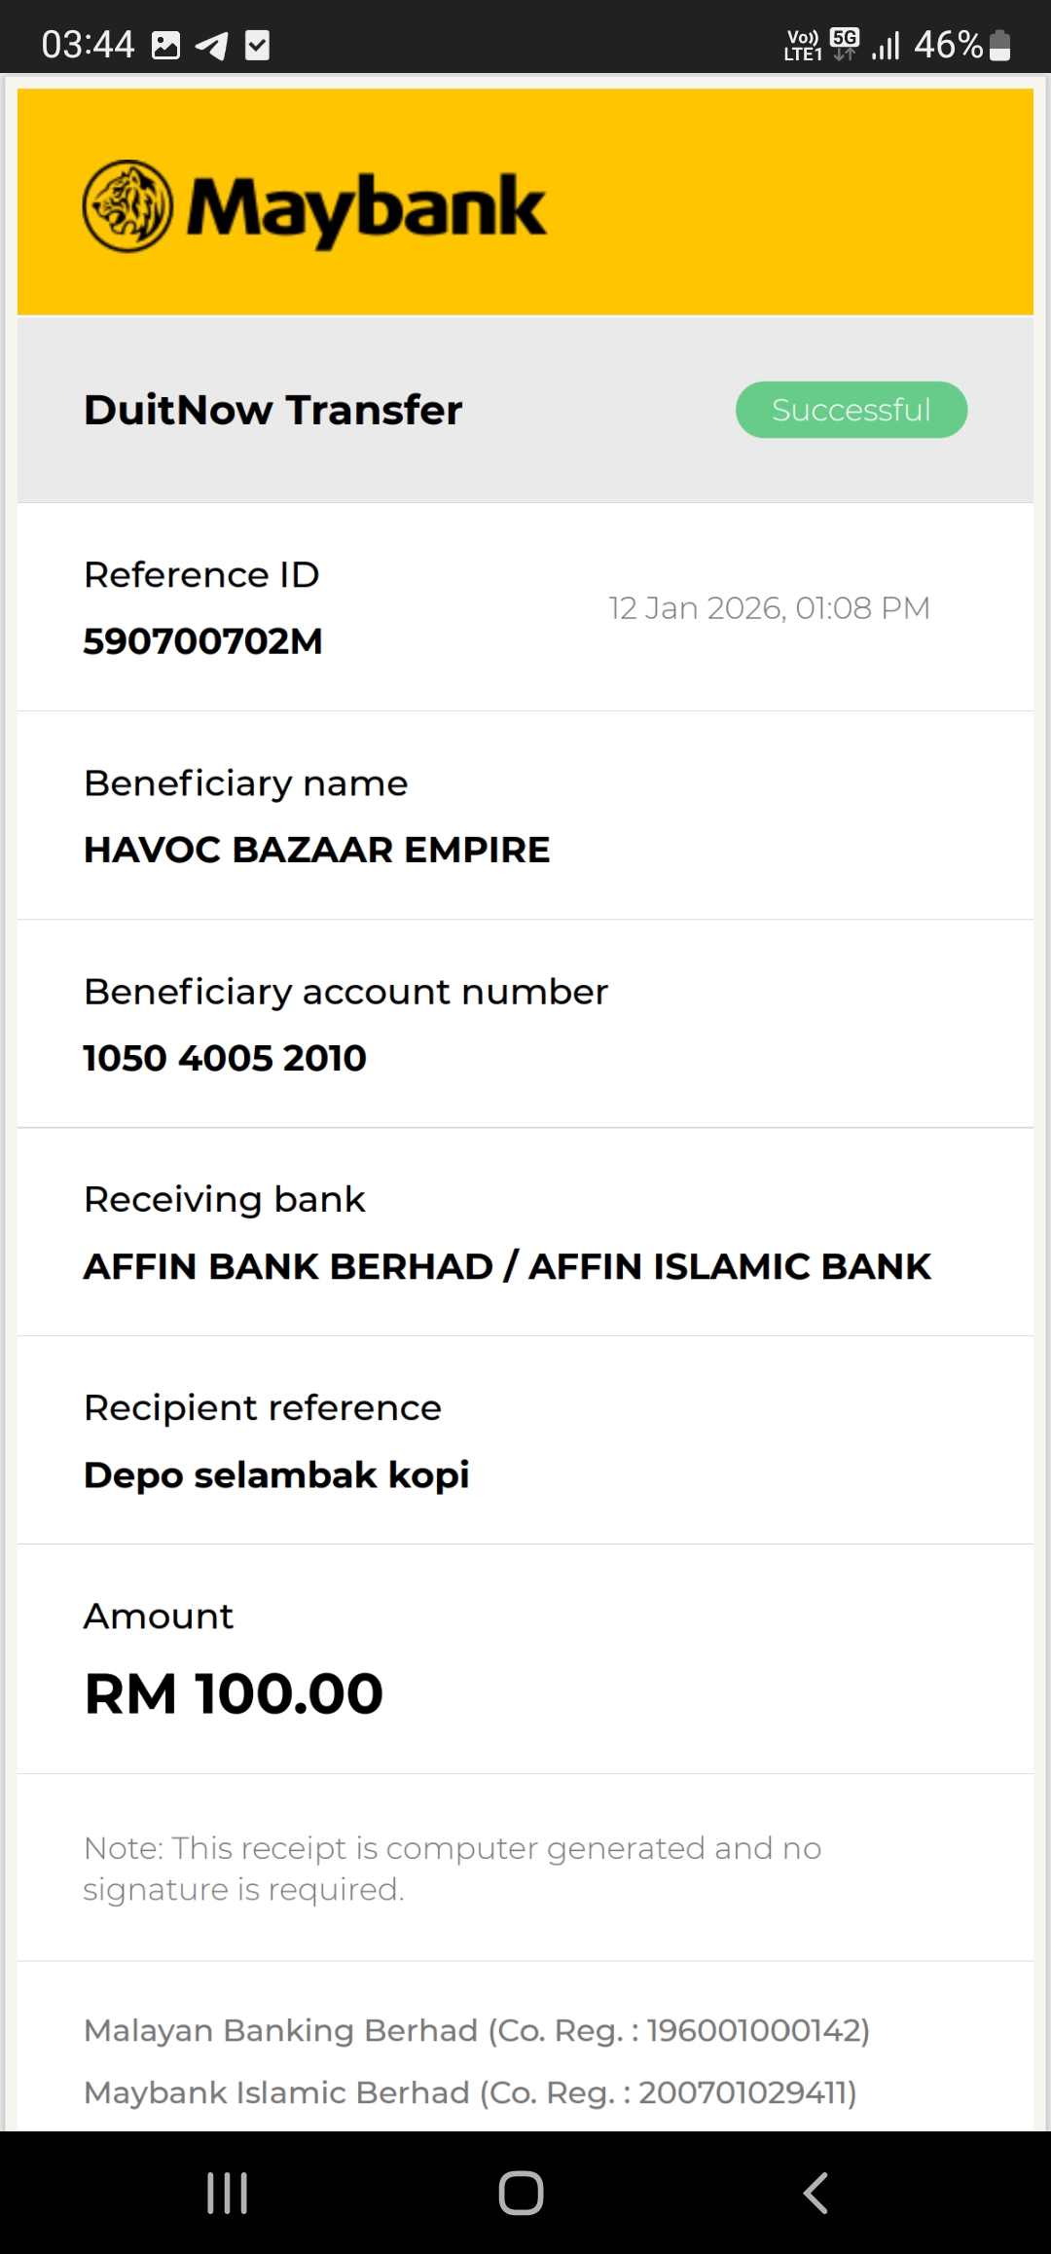1051x2254 pixels.
Task: Tap the Malayan Banking Berhad registration text
Action: click(x=476, y=2030)
